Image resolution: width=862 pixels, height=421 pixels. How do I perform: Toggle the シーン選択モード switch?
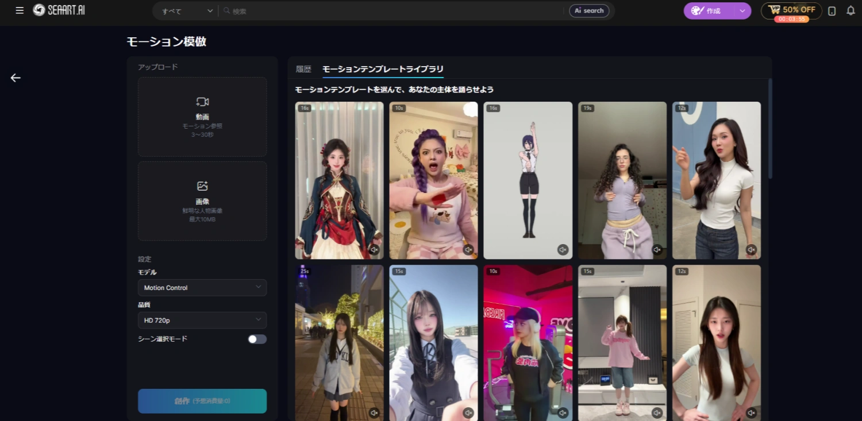[257, 339]
